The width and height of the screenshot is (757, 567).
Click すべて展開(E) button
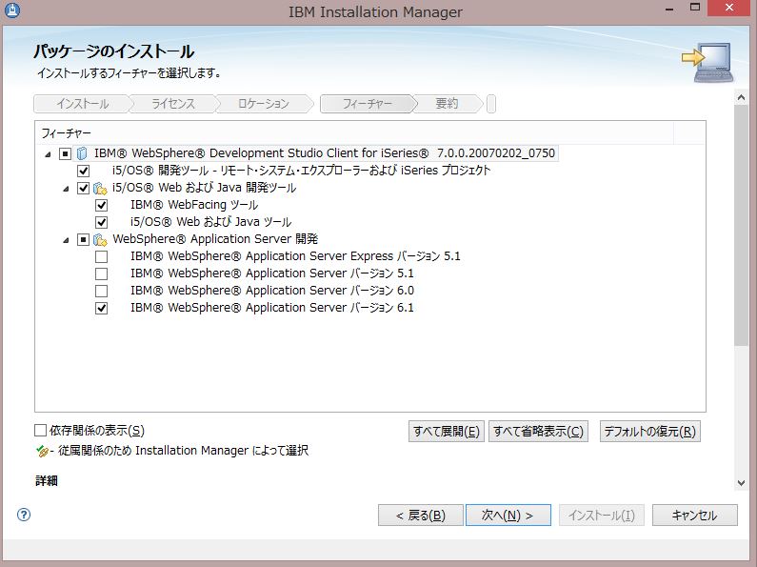446,432
